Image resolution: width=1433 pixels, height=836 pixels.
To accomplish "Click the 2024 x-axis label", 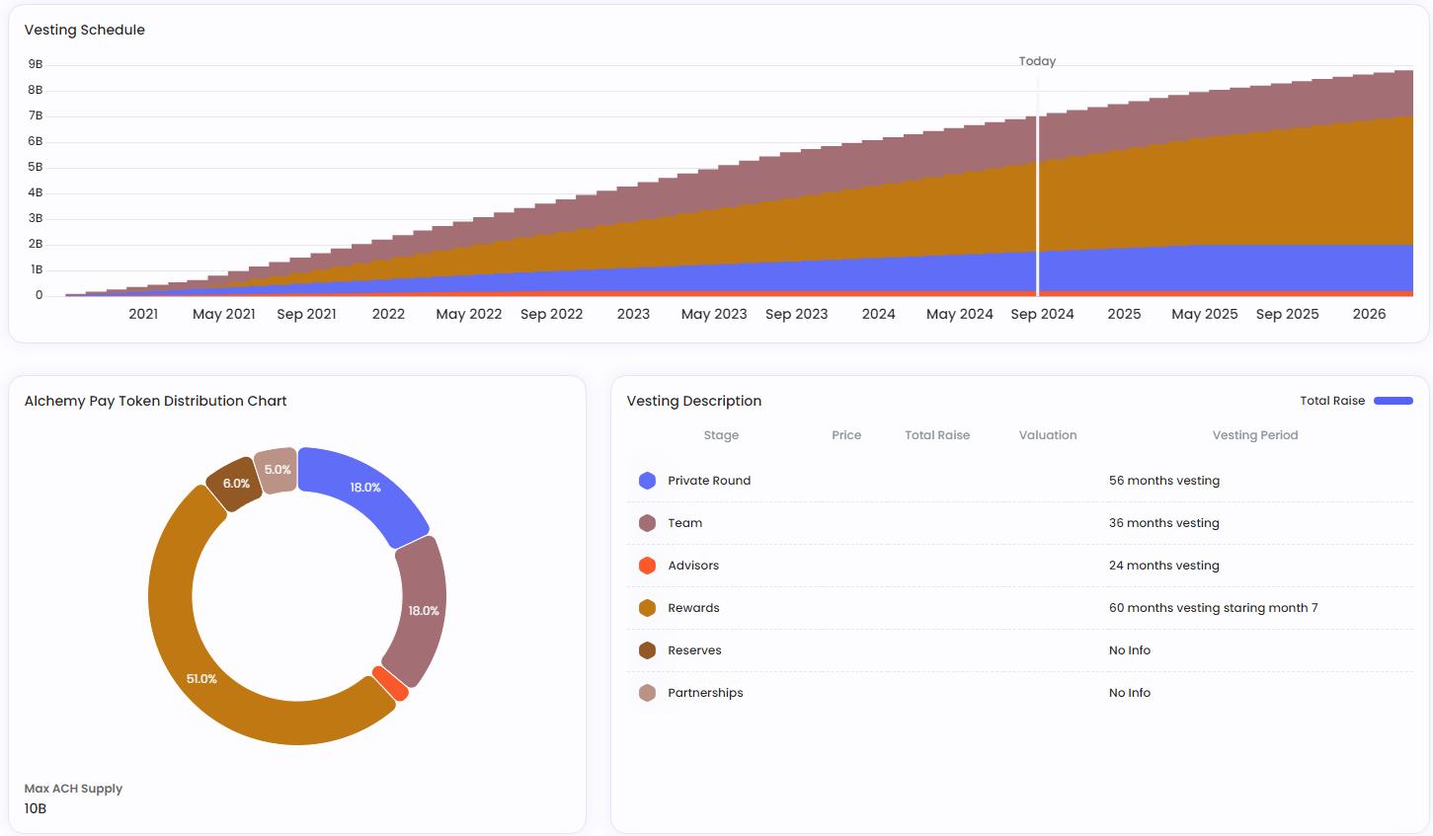I will pos(878,314).
